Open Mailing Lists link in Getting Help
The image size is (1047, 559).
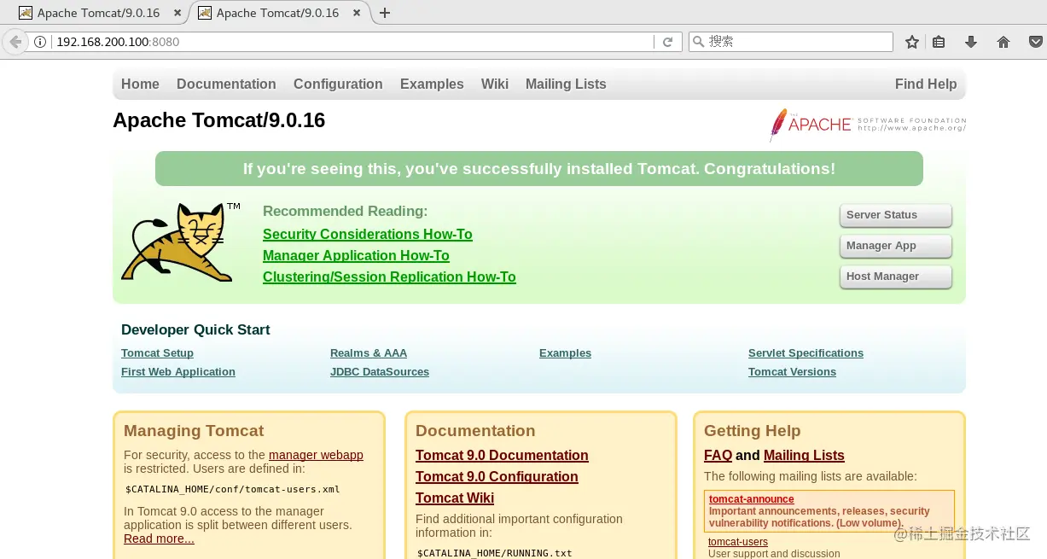[804, 456]
